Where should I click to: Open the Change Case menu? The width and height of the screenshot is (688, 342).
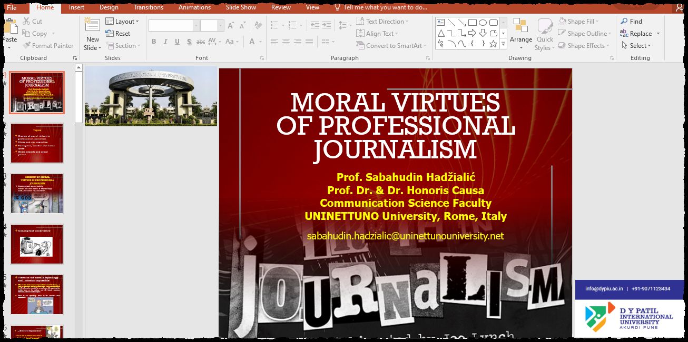232,42
